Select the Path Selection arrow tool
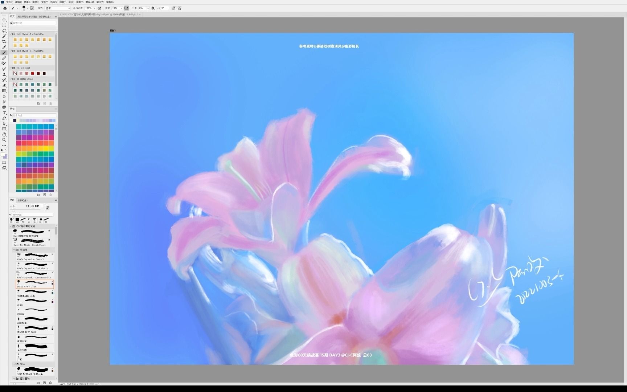 (4, 124)
